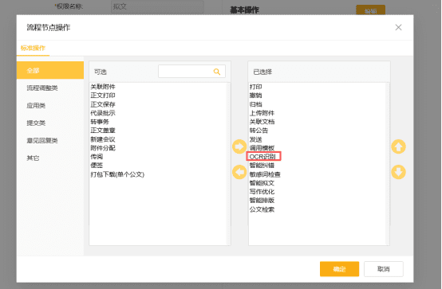Click the left-arrow remove-from-selected button

pyautogui.click(x=239, y=172)
